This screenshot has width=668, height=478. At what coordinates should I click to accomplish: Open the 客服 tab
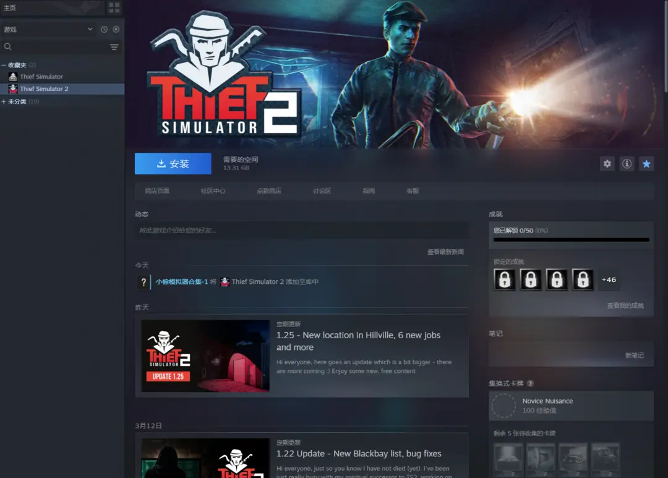[413, 191]
